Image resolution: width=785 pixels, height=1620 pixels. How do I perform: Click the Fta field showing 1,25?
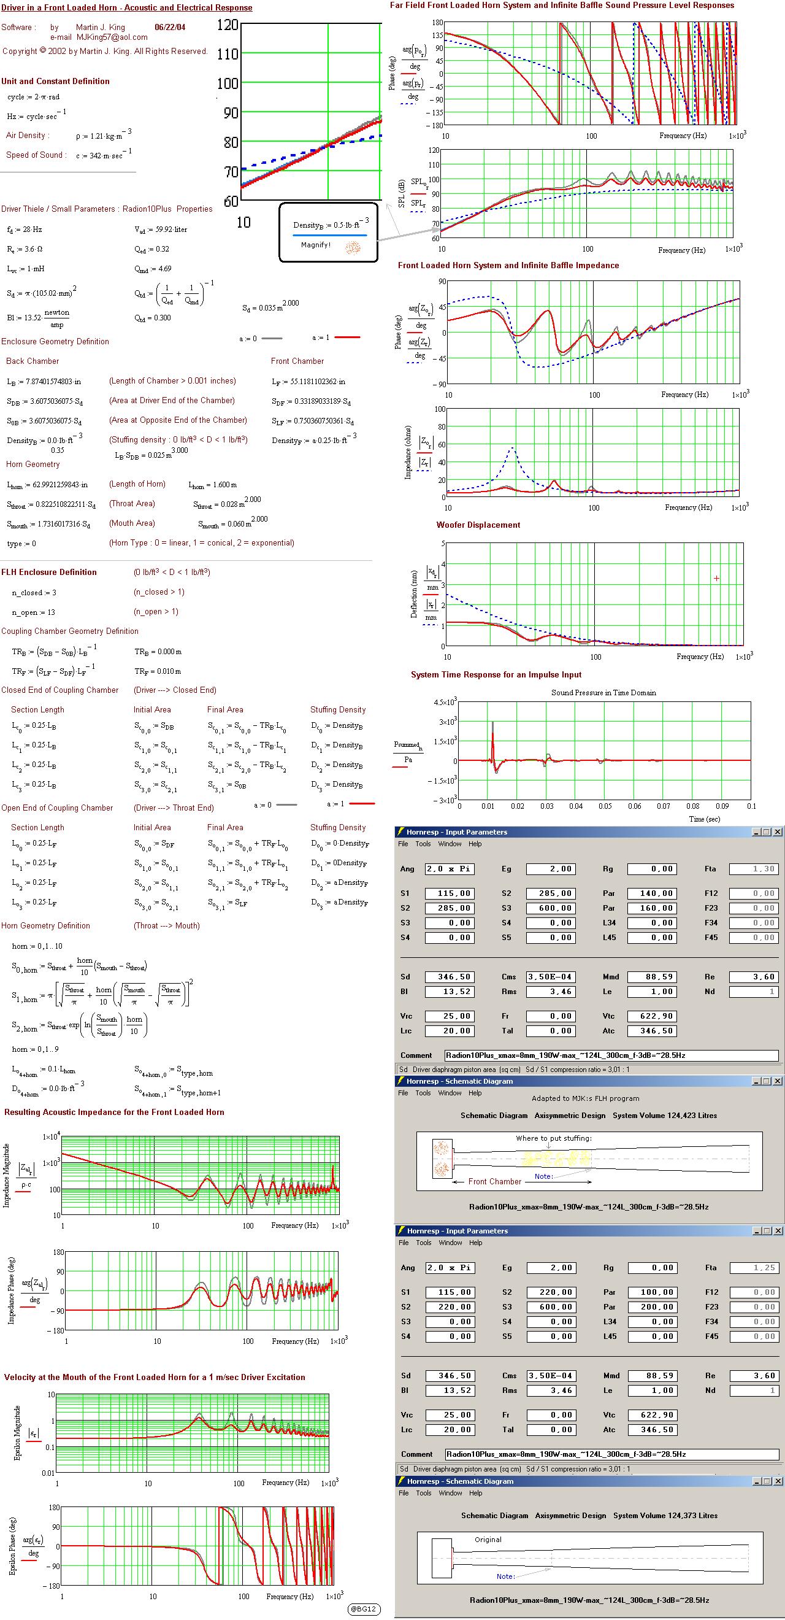coord(754,1268)
